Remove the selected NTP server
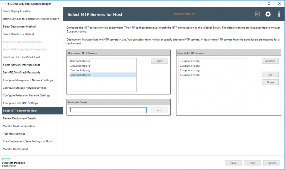This screenshot has width=285, height=170. [x=270, y=61]
